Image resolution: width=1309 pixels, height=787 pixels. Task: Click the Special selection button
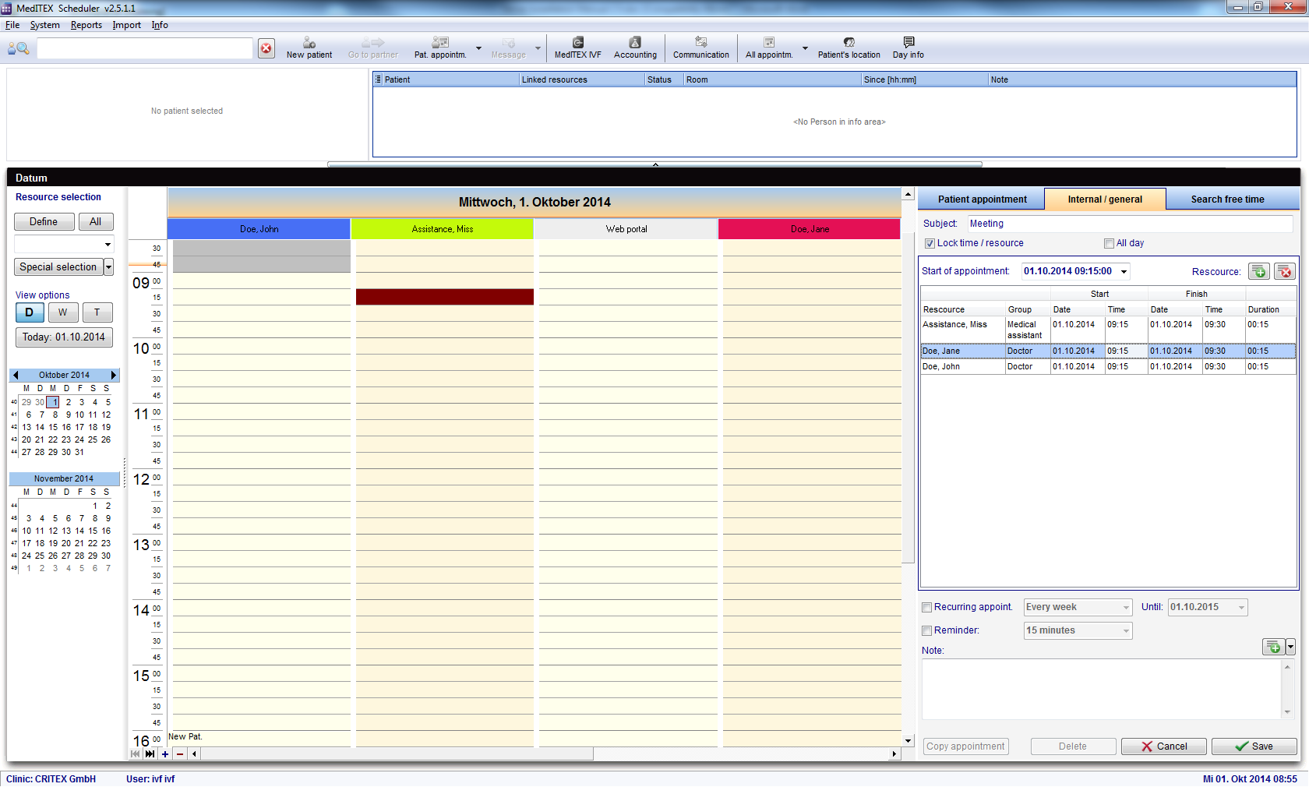point(58,267)
